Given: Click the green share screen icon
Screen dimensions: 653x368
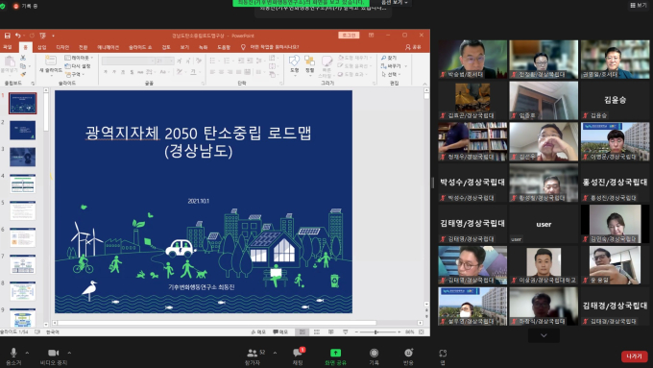Looking at the screenshot, I should point(335,353).
